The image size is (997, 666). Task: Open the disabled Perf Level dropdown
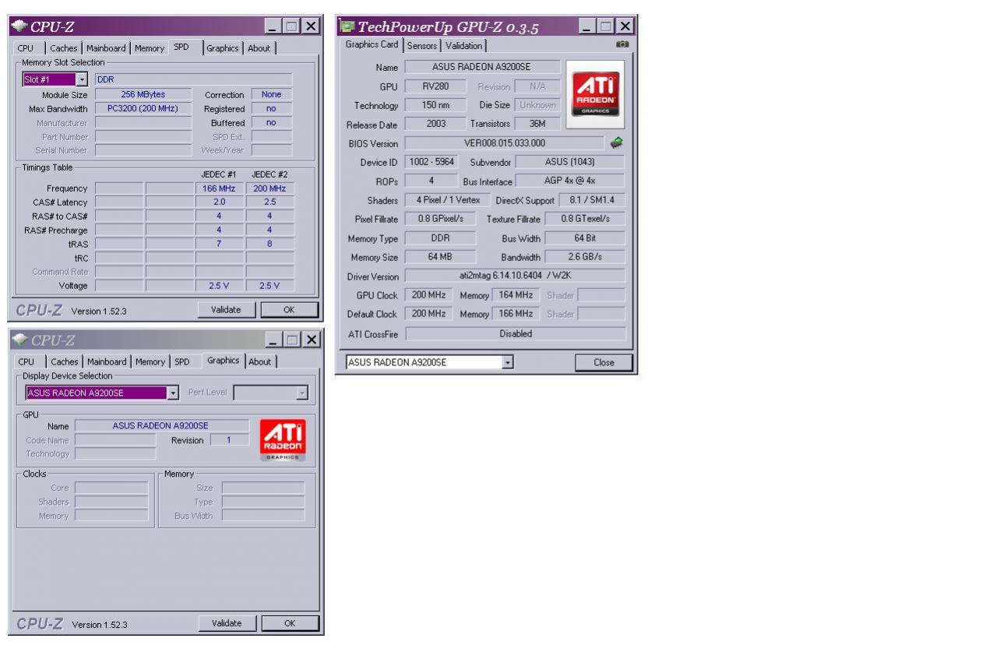(302, 393)
